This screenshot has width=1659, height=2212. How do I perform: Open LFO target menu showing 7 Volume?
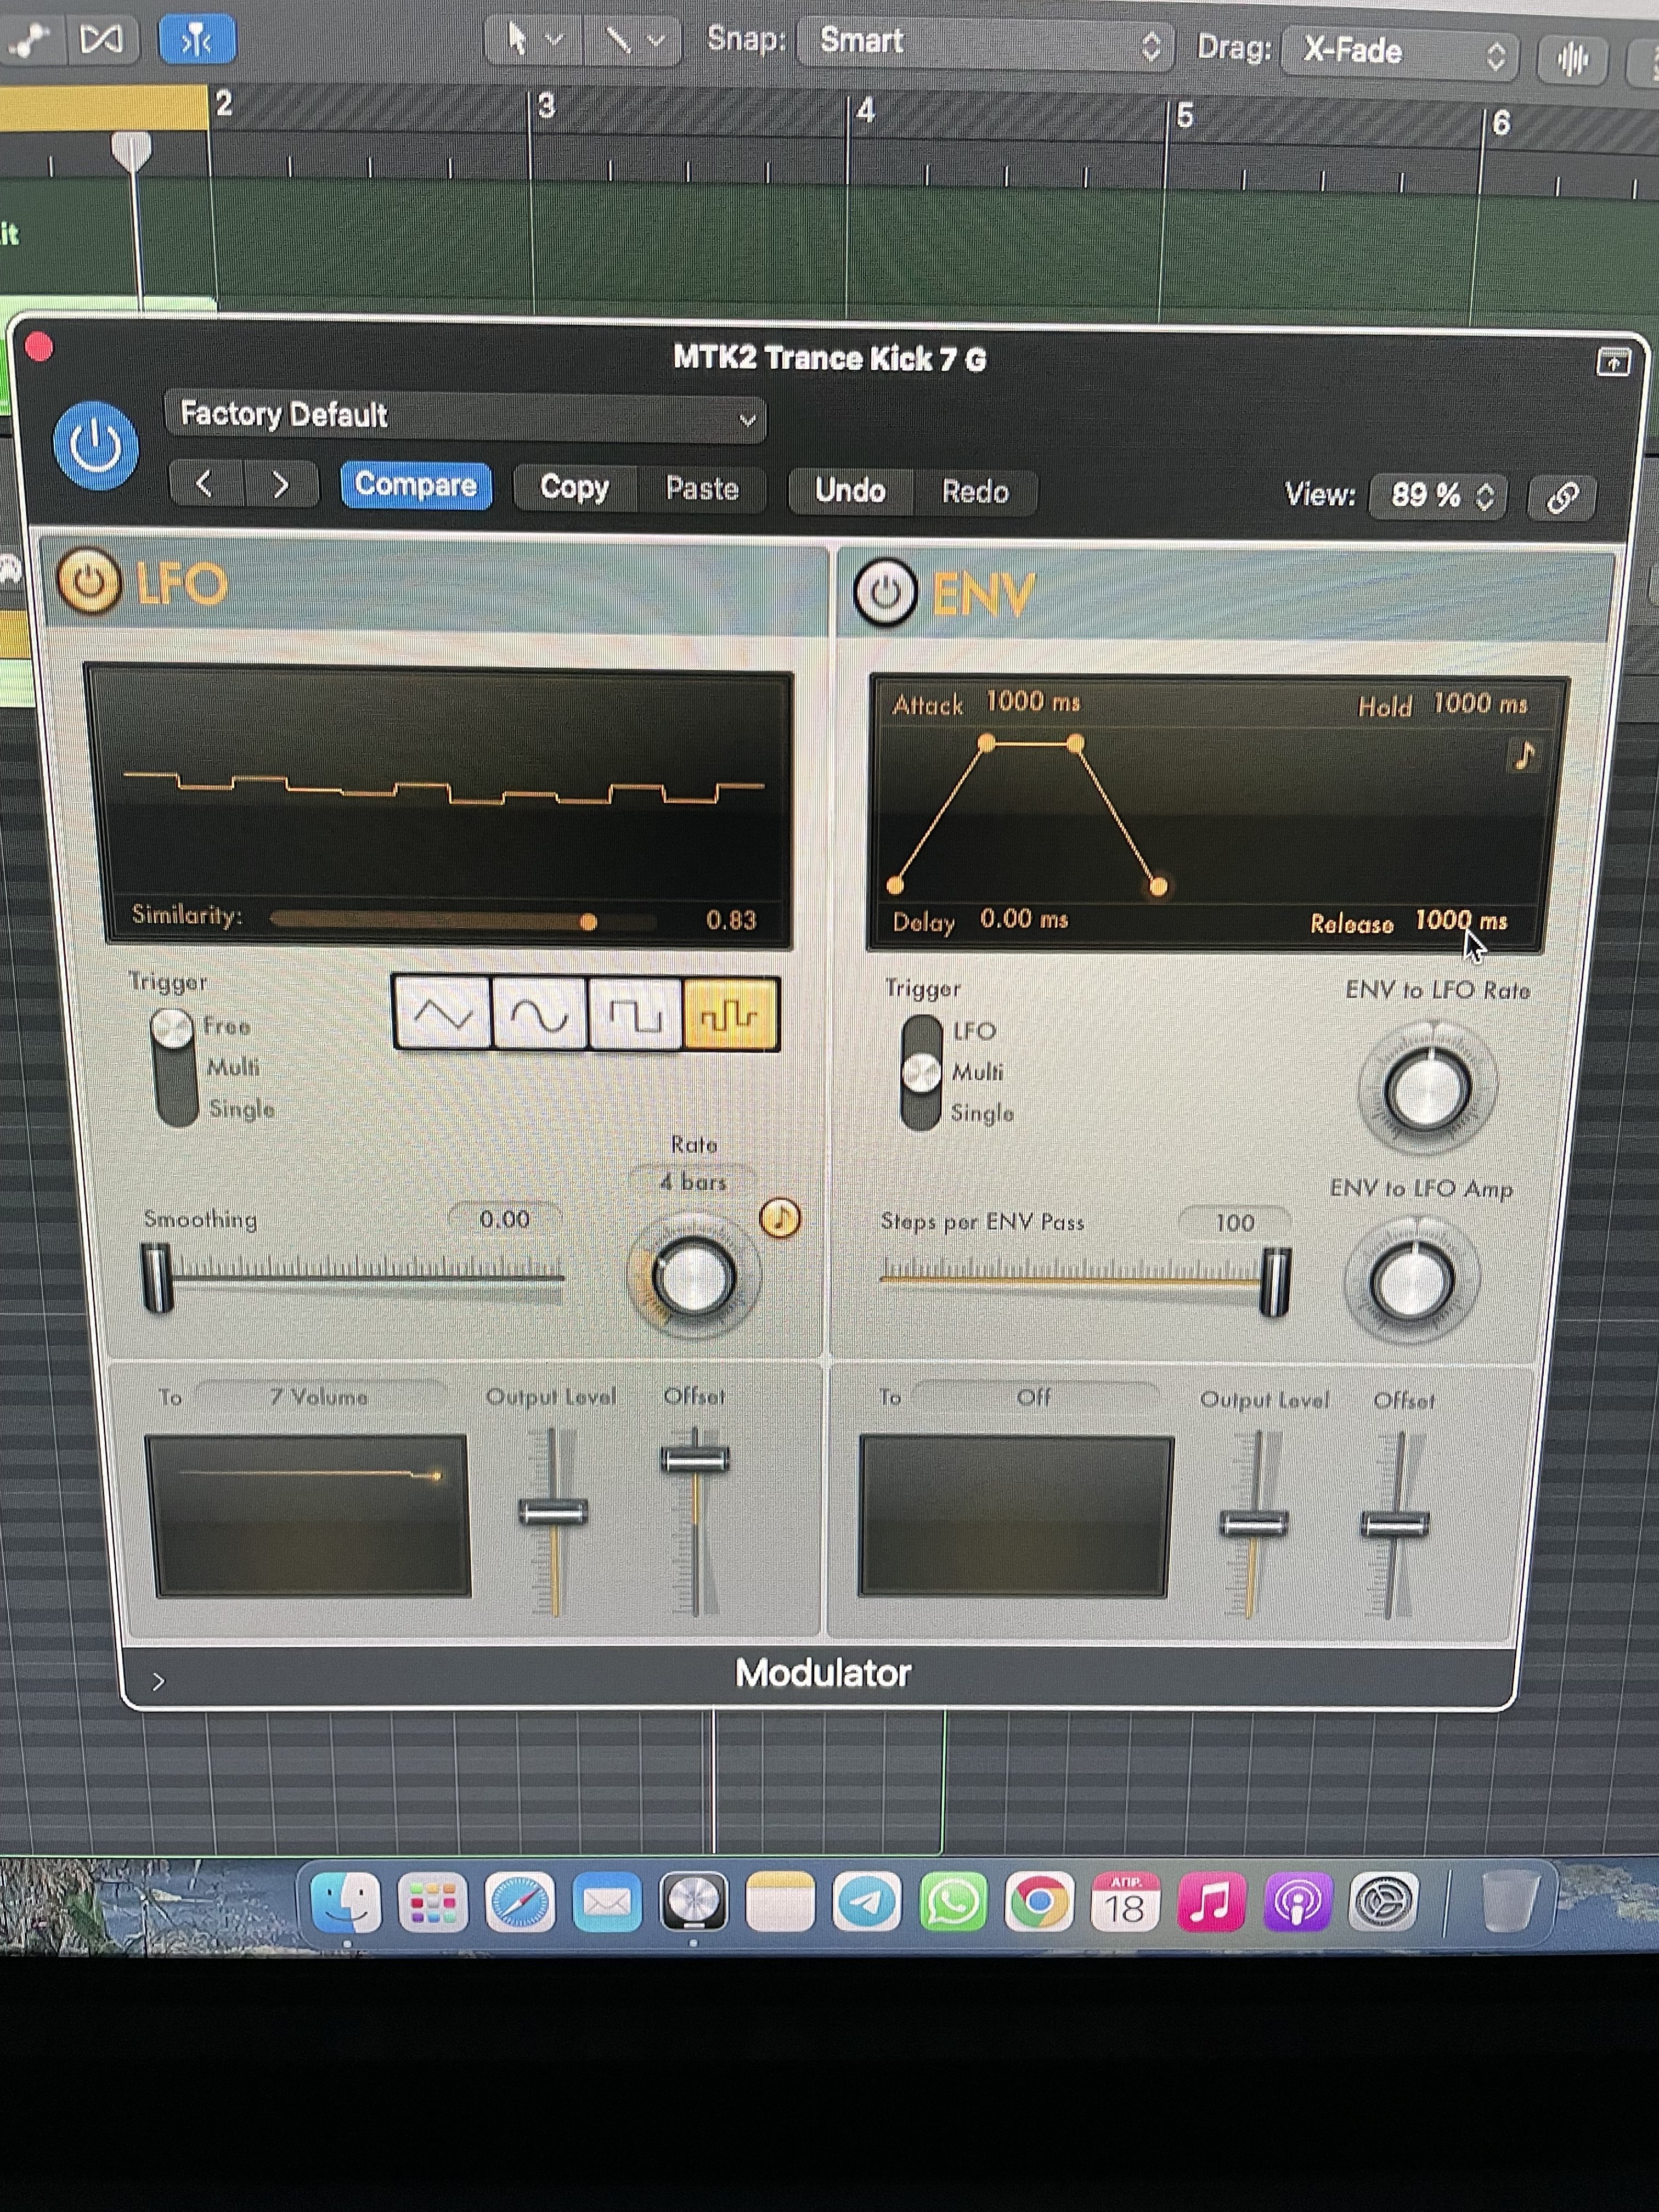(320, 1396)
